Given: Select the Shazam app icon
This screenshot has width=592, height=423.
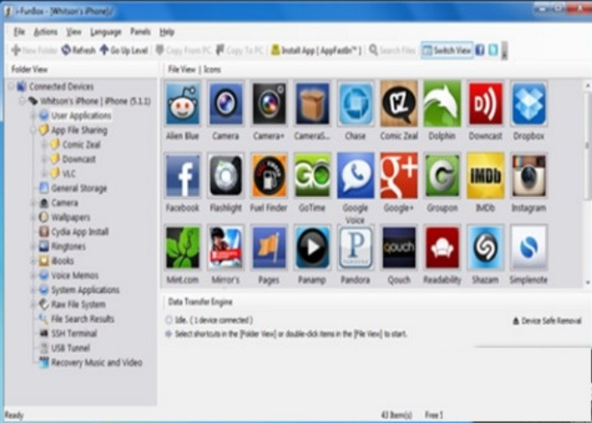Looking at the screenshot, I should pyautogui.click(x=485, y=247).
